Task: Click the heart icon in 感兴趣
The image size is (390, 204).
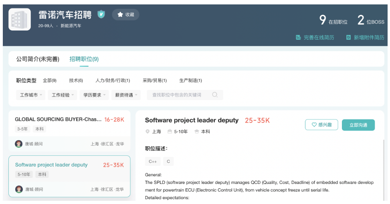Action: (314, 124)
